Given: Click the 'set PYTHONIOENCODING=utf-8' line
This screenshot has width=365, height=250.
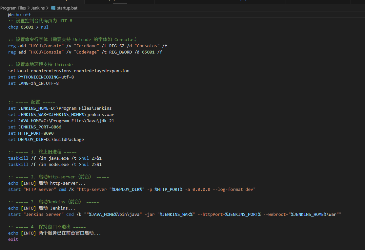Looking at the screenshot, I should tap(41, 77).
